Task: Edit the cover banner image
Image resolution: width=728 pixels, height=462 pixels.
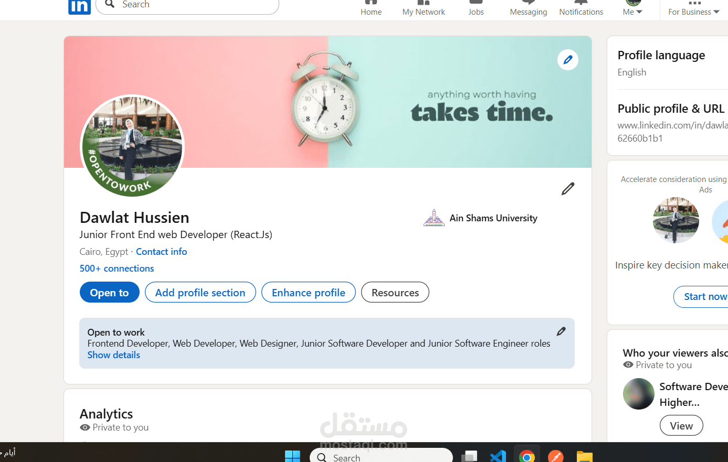Action: click(568, 60)
